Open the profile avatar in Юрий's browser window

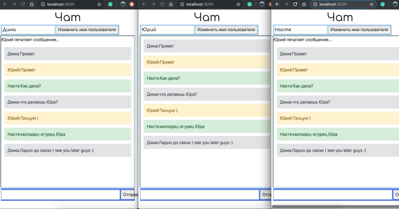262,4
